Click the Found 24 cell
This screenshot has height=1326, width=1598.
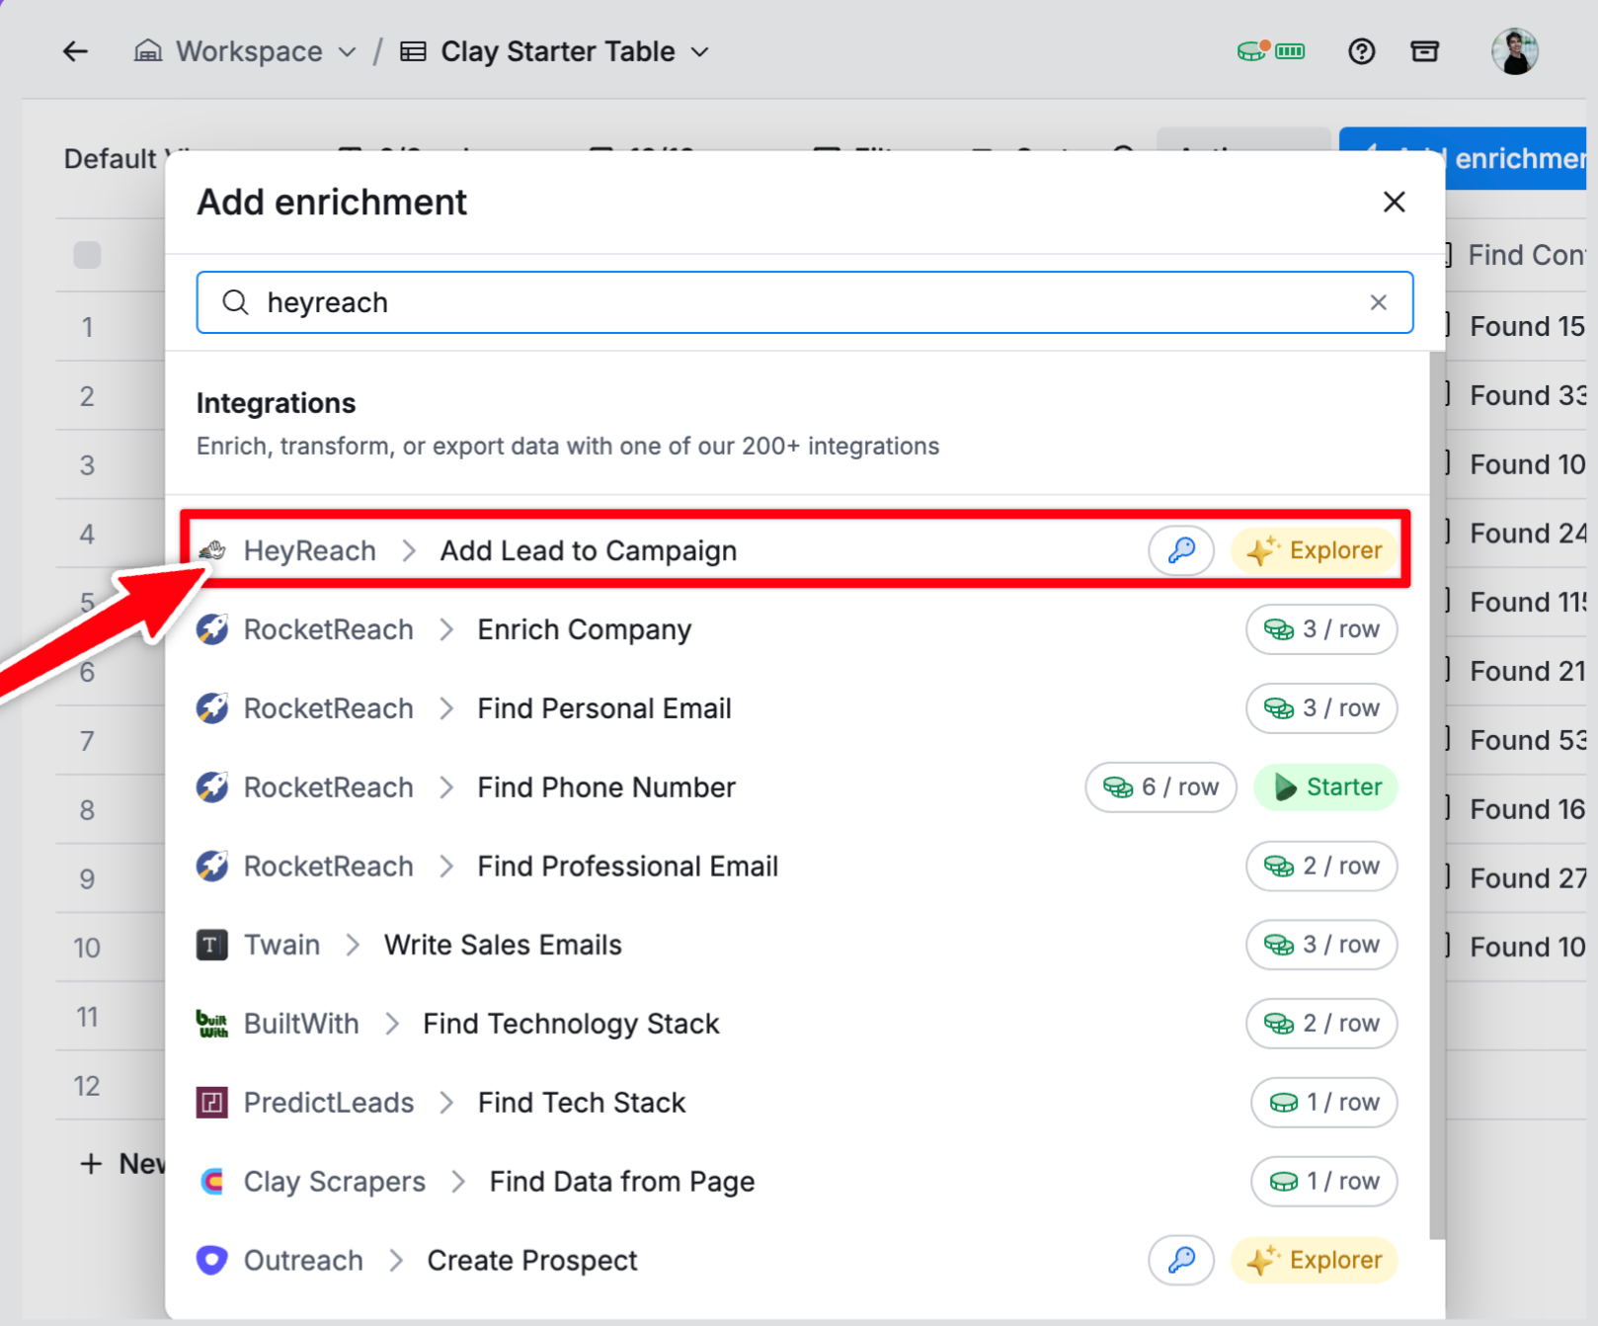tap(1517, 534)
